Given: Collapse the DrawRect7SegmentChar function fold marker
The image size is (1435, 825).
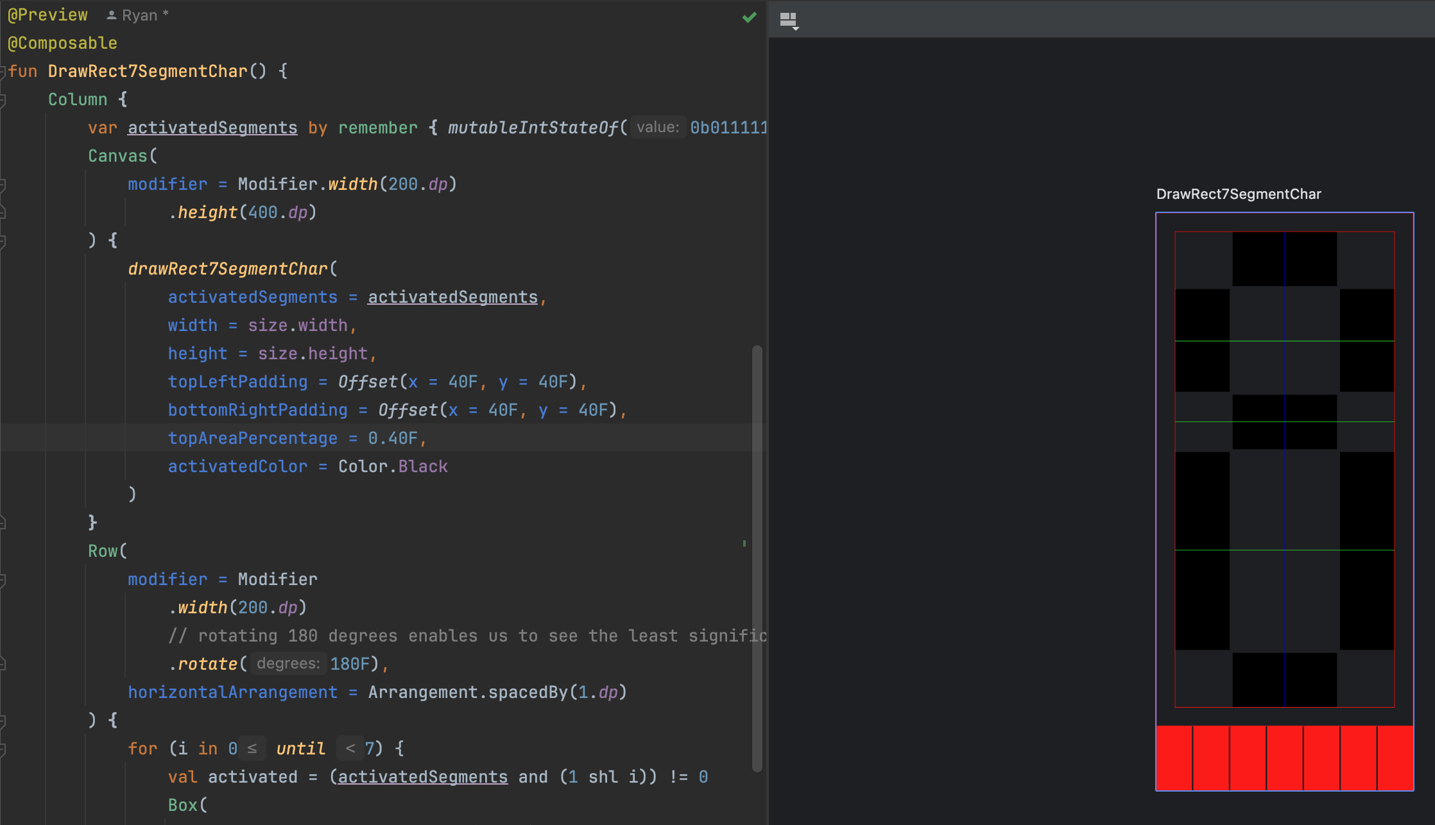Looking at the screenshot, I should point(3,71).
